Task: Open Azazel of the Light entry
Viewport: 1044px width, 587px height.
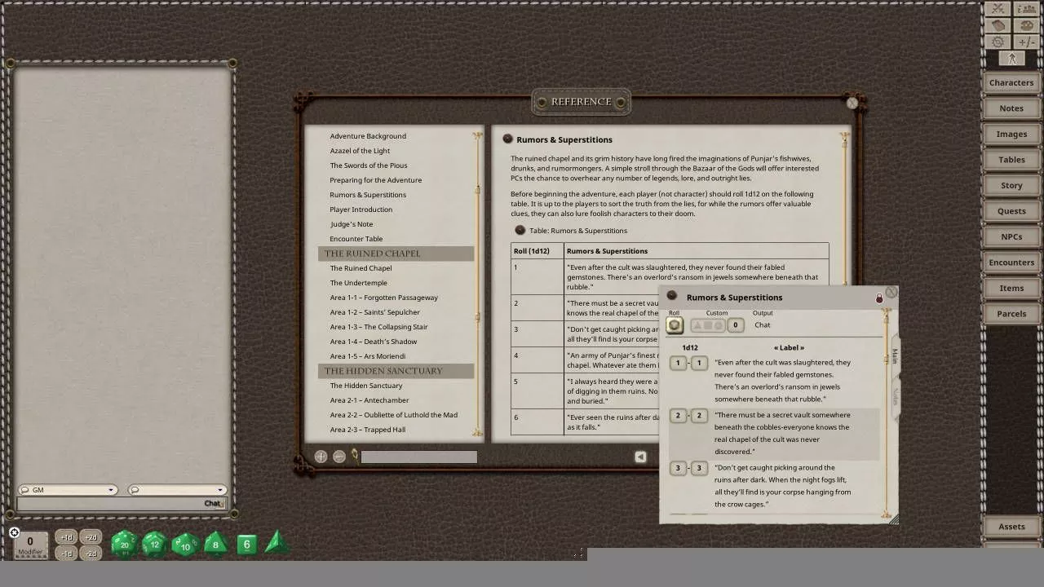Action: [x=360, y=151]
